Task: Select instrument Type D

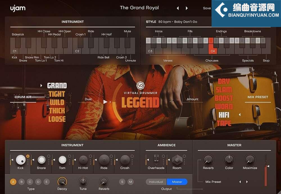Action: click(38, 182)
